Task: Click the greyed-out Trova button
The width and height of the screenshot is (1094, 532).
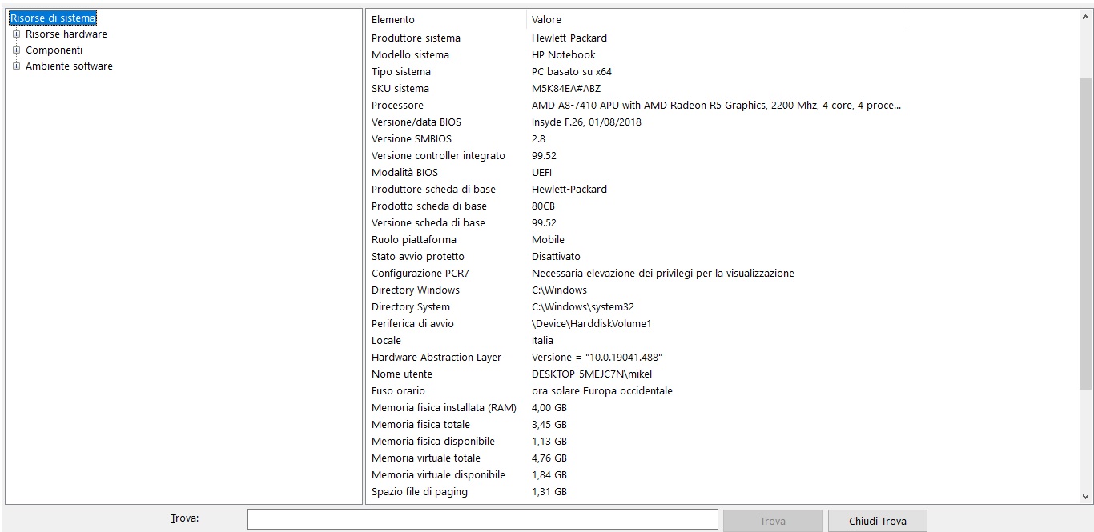Action: click(x=772, y=521)
